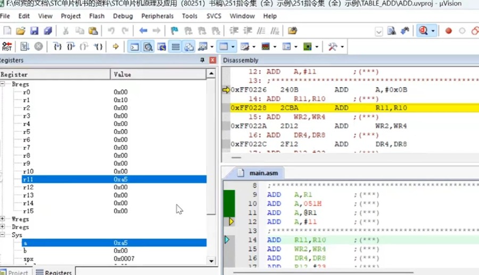
Task: Open Trace windows dropdown arrow
Action: pos(296,47)
